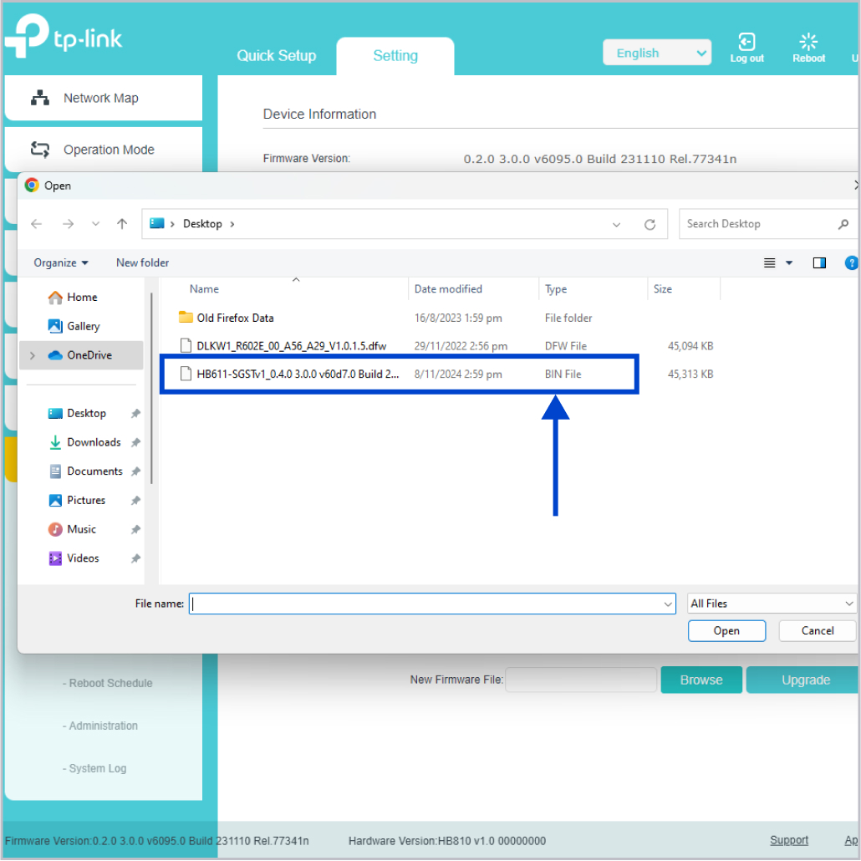Expand the address bar history dropdown

(x=616, y=224)
